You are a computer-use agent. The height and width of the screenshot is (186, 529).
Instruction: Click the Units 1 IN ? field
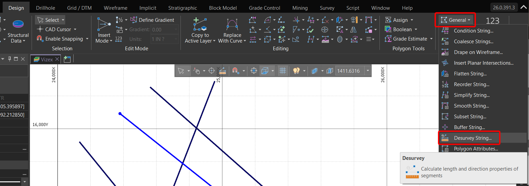(164, 39)
